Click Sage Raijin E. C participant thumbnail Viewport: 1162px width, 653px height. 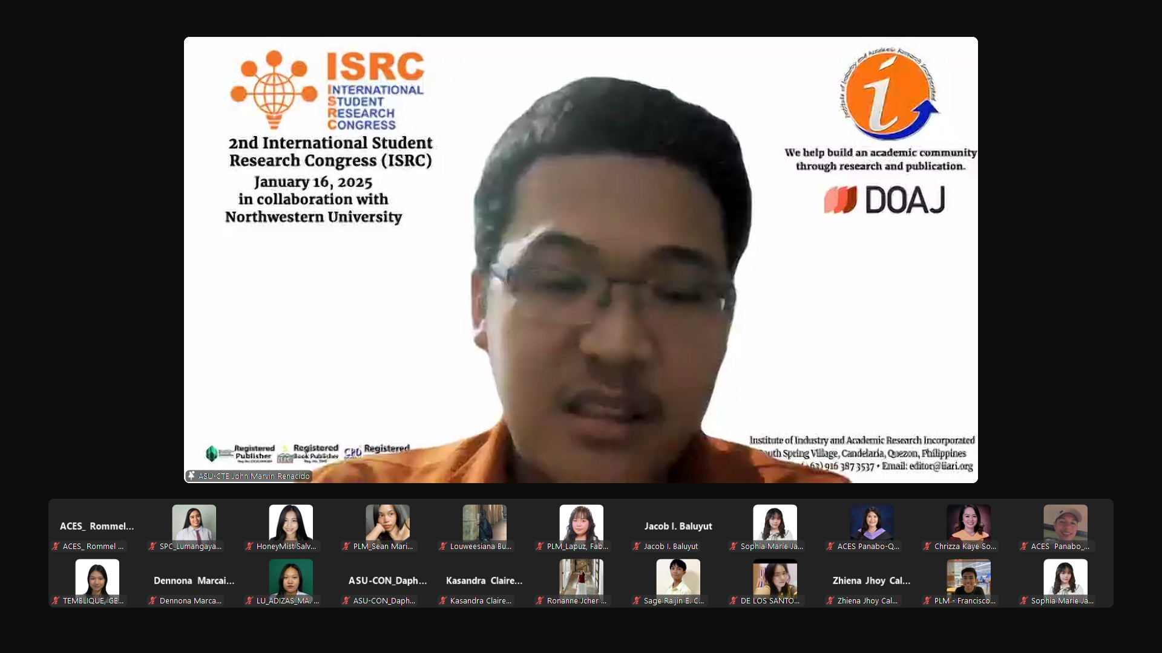[678, 577]
